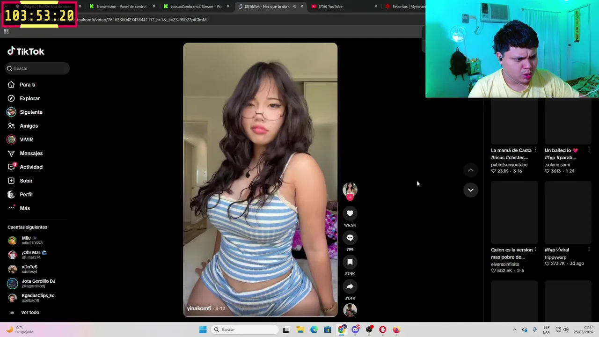Image resolution: width=599 pixels, height=337 pixels.
Task: Open the microphone tray icon
Action: point(535,330)
